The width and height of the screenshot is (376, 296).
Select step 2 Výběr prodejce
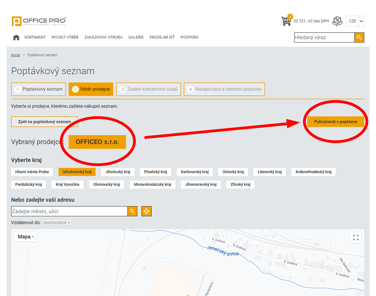point(91,89)
